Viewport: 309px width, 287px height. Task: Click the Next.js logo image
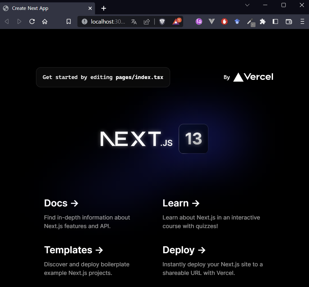point(136,139)
